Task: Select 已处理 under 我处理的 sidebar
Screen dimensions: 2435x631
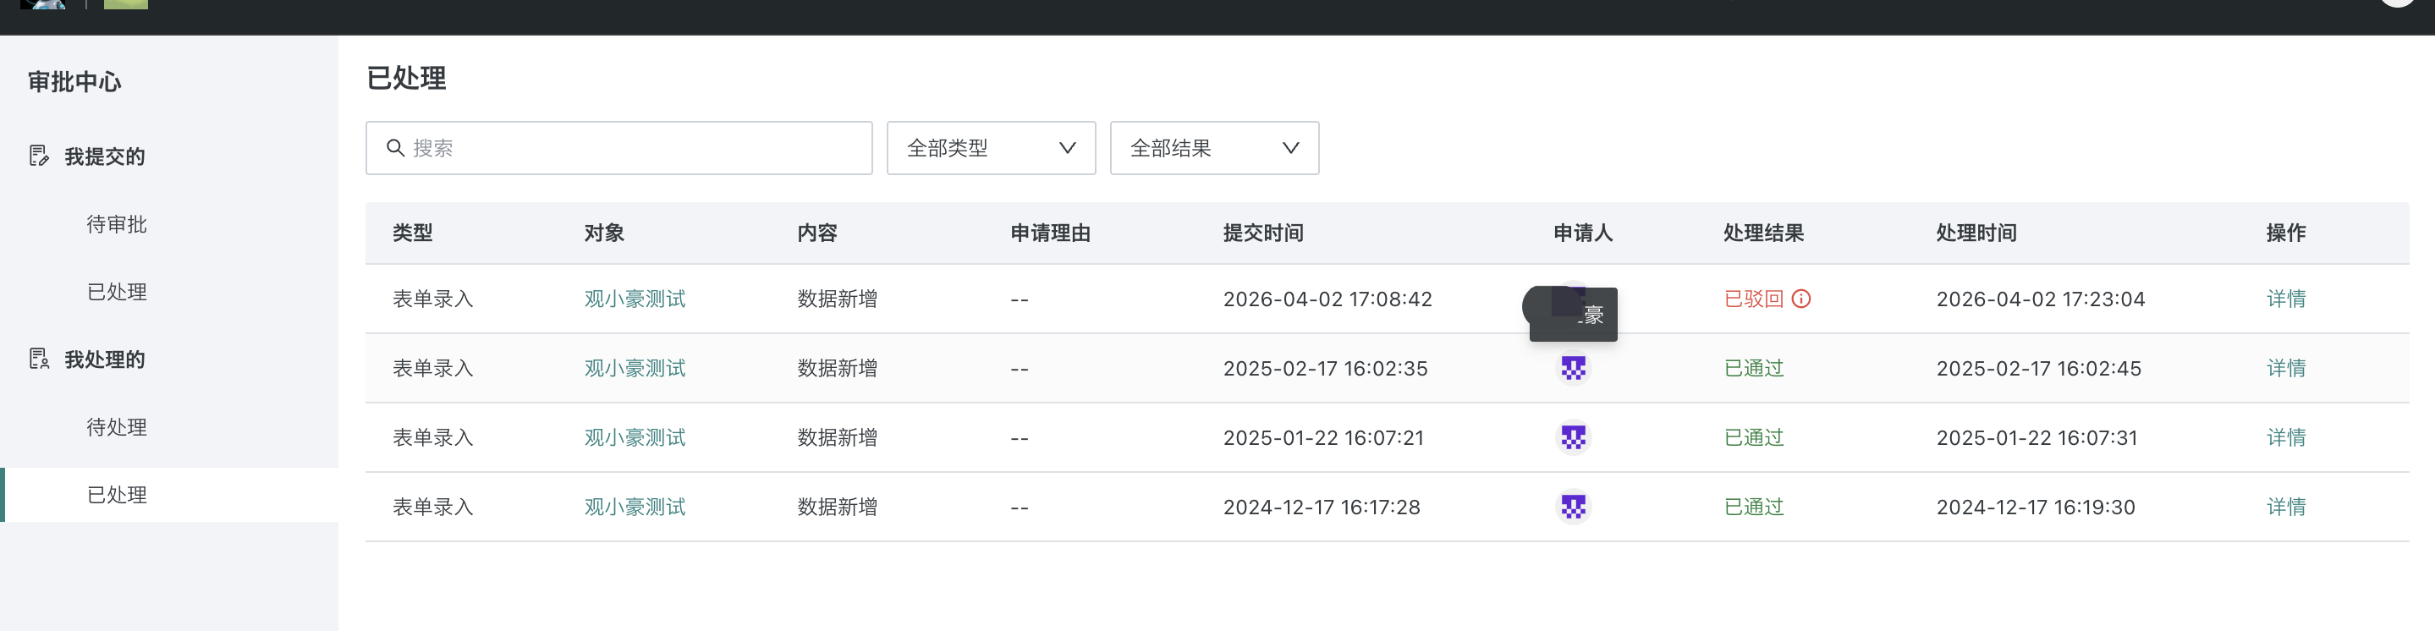Action: [x=116, y=495]
